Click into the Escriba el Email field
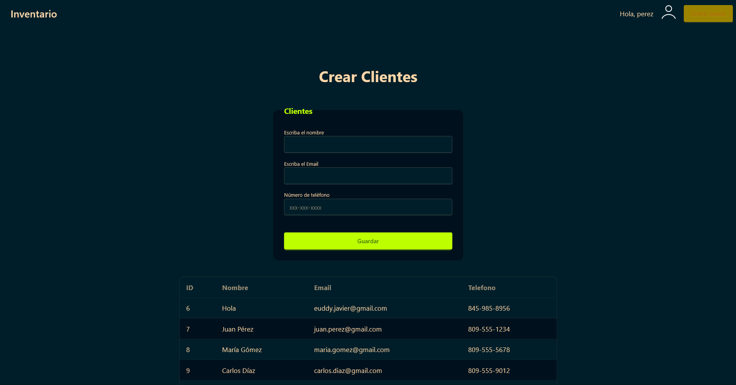This screenshot has width=736, height=385. pyautogui.click(x=368, y=176)
